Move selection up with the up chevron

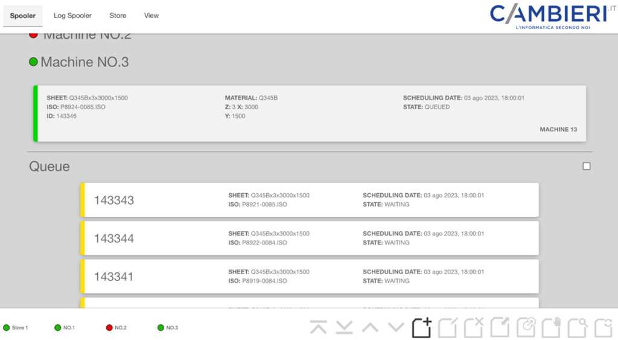370,327
